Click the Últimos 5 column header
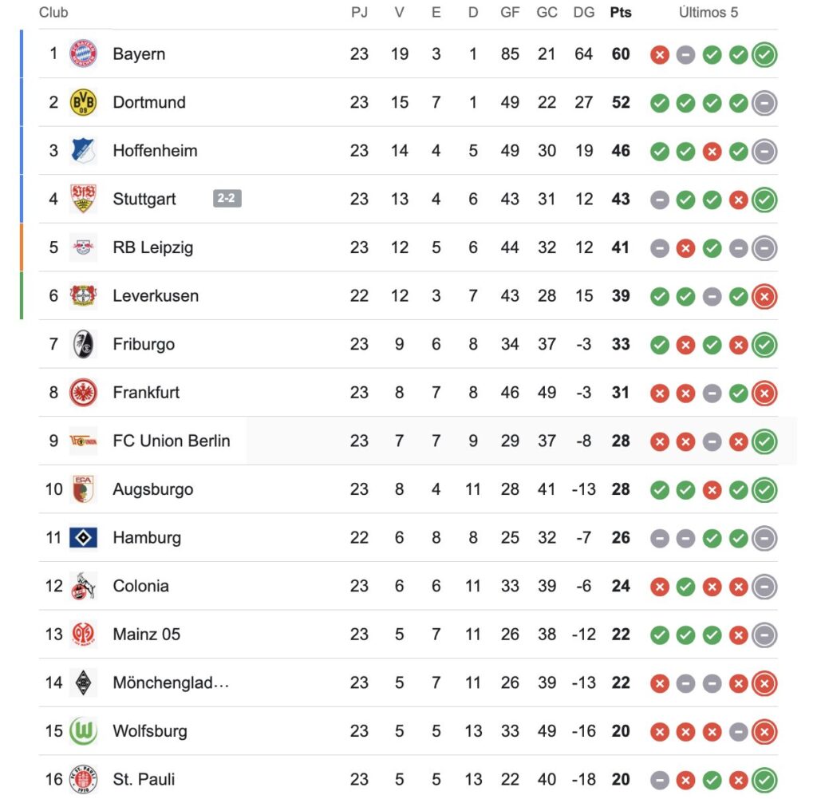The image size is (817, 799). coord(708,13)
